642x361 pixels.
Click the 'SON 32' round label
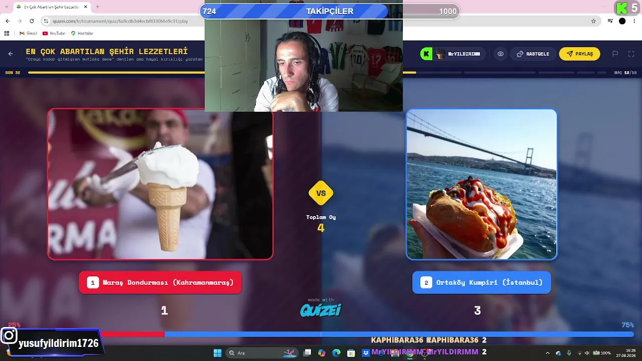13,73
